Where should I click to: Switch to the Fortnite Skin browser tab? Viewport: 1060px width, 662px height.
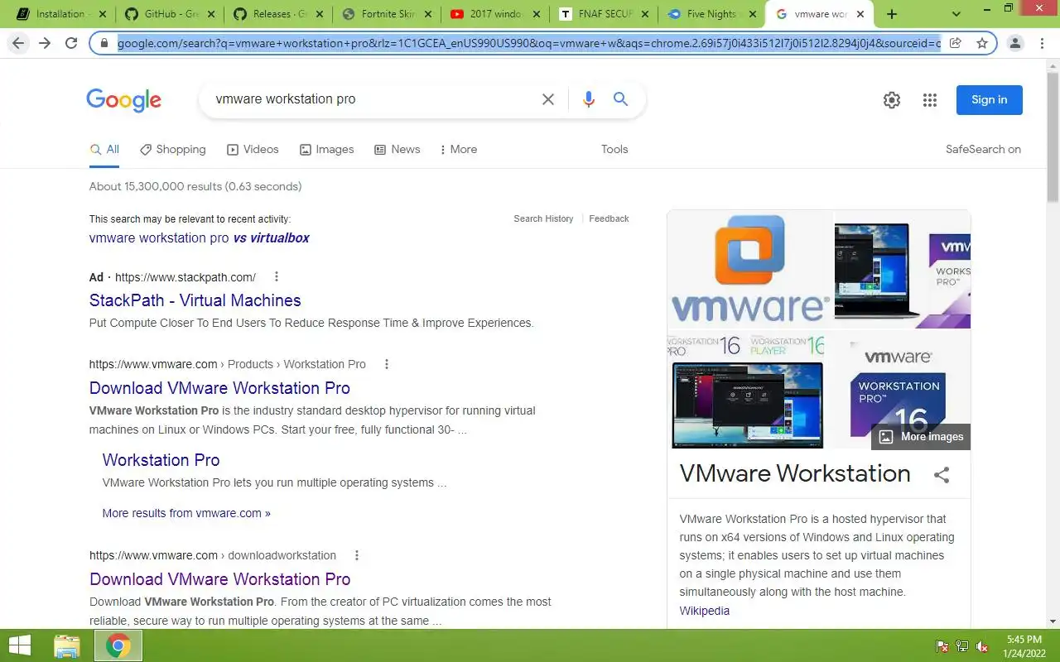pos(388,14)
